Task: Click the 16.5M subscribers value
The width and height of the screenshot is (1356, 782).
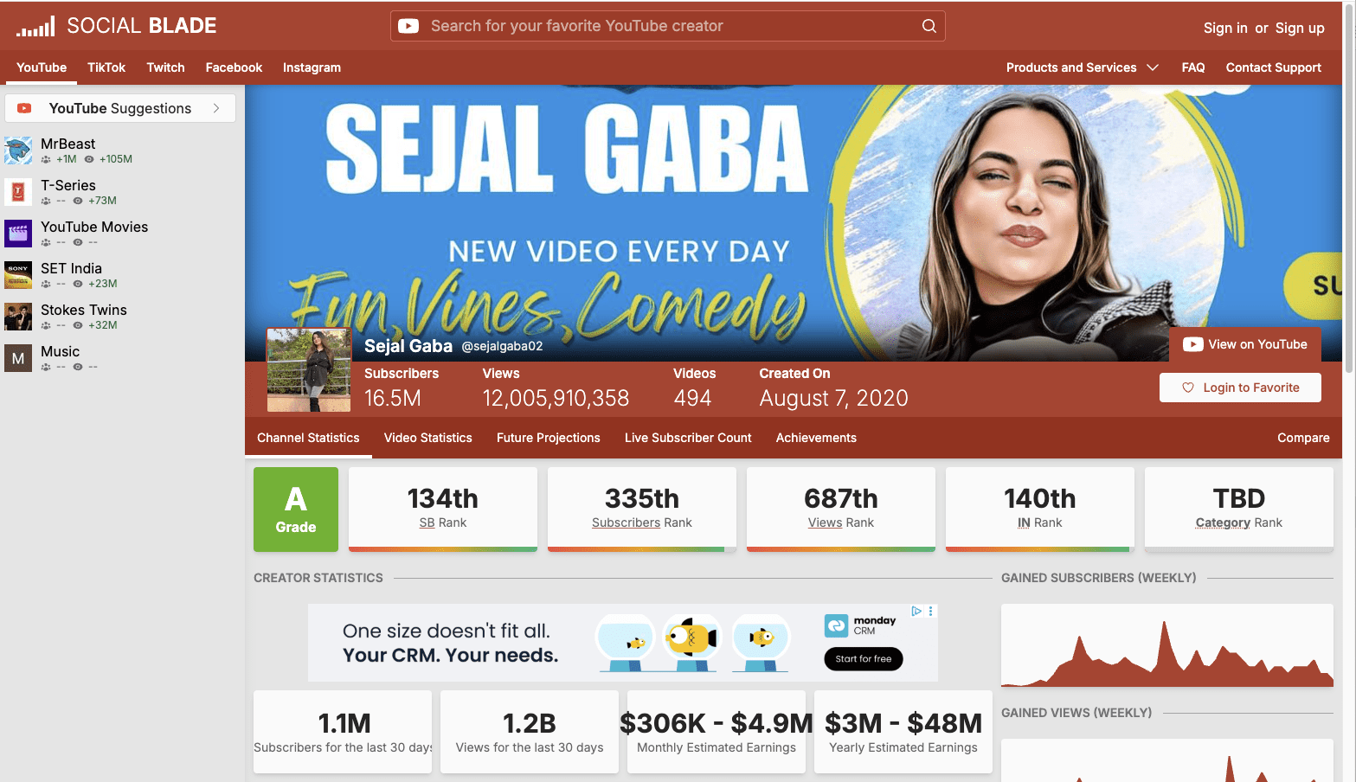Action: click(x=393, y=398)
